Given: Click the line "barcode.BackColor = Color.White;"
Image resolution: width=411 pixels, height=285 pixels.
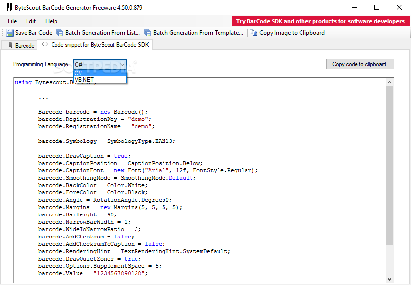Looking at the screenshot, I should 93,185.
